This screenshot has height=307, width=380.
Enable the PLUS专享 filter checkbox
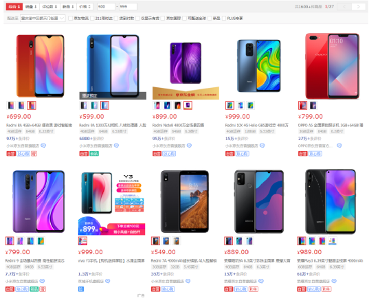(x=224, y=18)
